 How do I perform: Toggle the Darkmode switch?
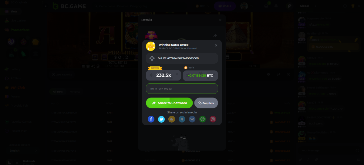(x=13, y=162)
